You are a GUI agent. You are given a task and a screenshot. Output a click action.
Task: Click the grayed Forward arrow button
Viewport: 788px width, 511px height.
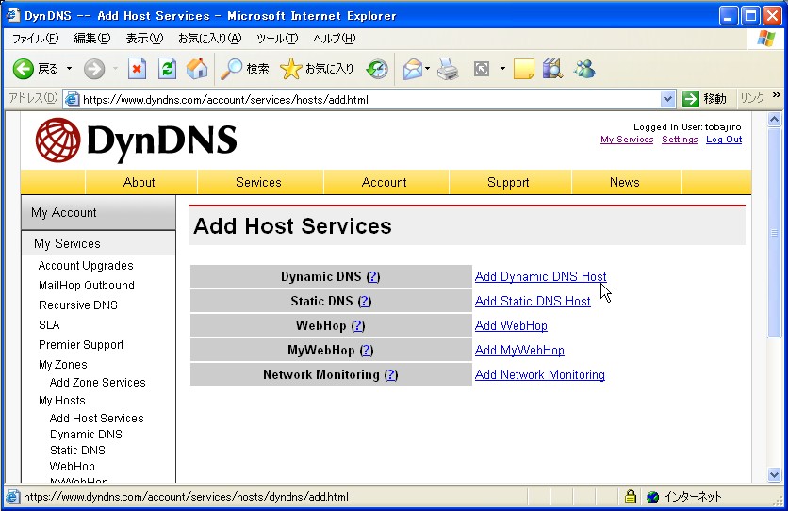(x=94, y=69)
